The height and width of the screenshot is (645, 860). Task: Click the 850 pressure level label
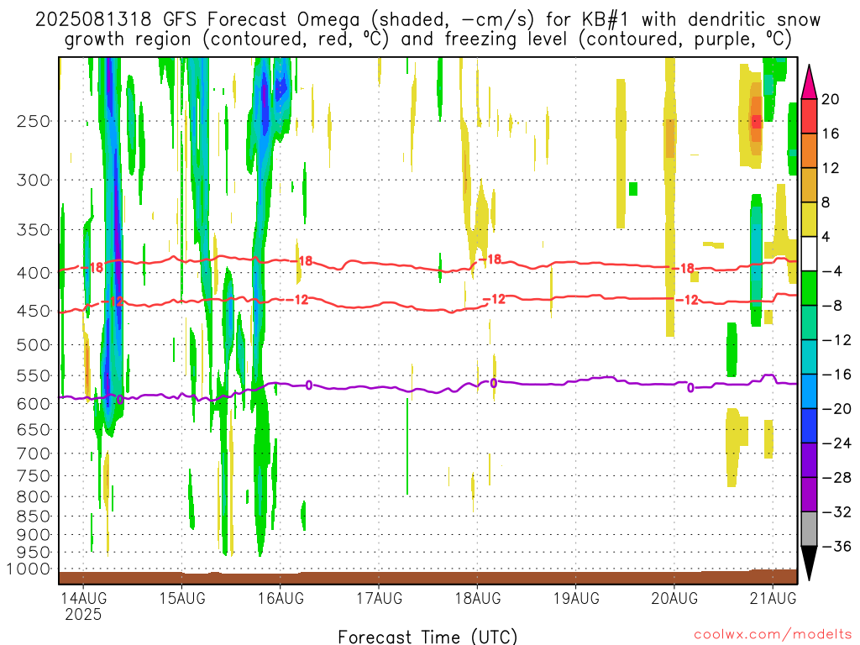pos(34,517)
